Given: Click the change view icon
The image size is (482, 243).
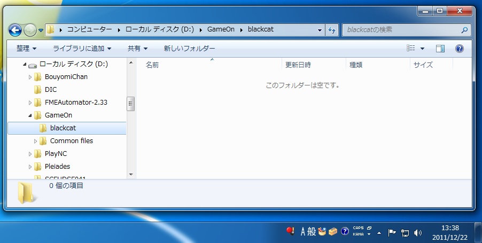Looking at the screenshot, I should pos(411,49).
